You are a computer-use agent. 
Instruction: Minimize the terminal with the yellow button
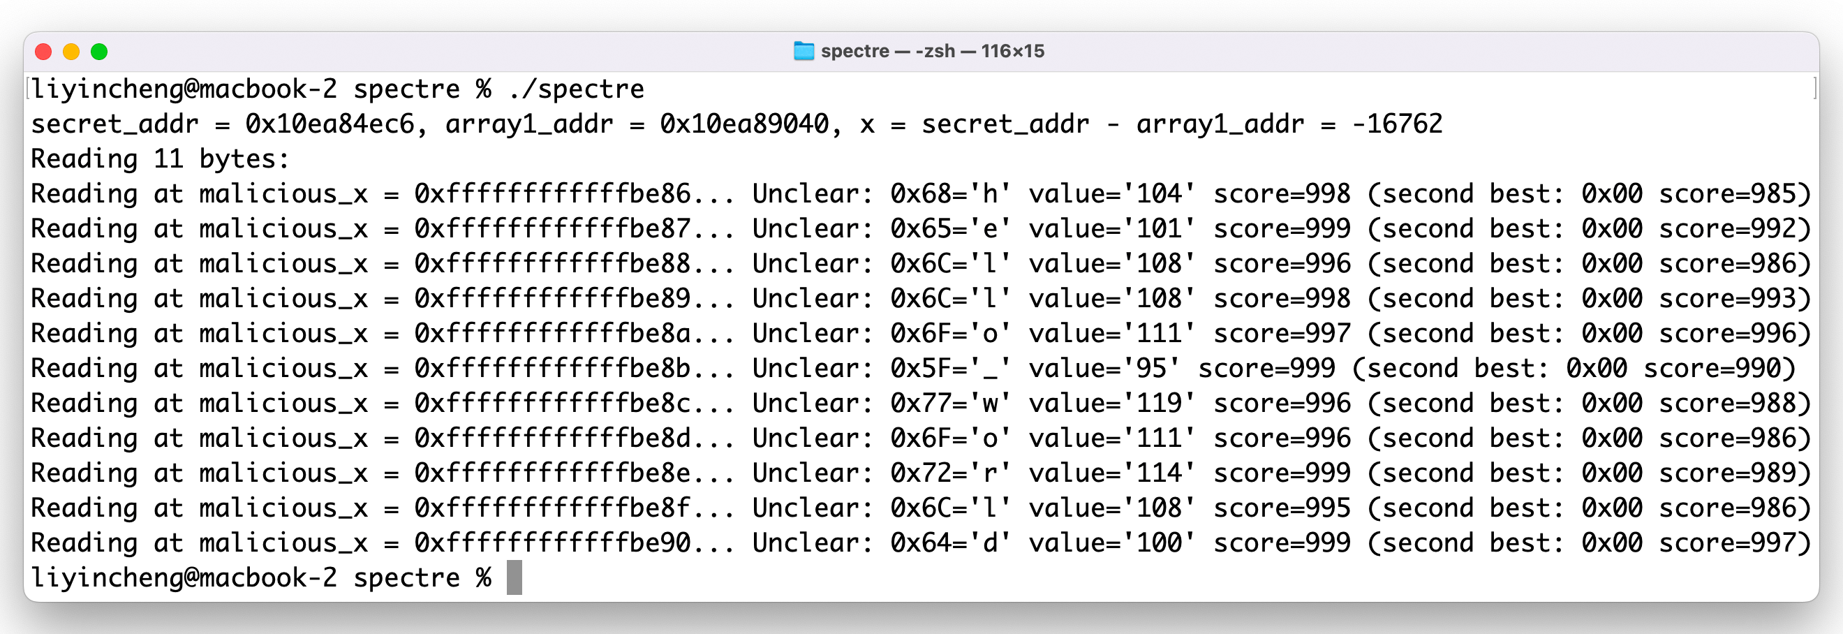tap(71, 52)
